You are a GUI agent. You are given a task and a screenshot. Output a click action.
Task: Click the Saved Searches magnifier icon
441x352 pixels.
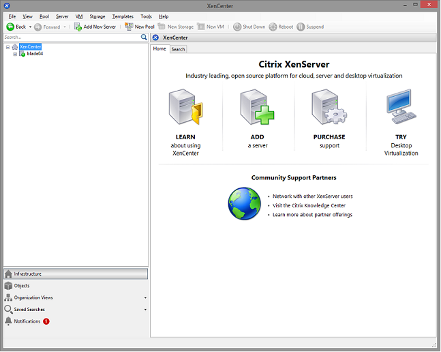pos(8,310)
